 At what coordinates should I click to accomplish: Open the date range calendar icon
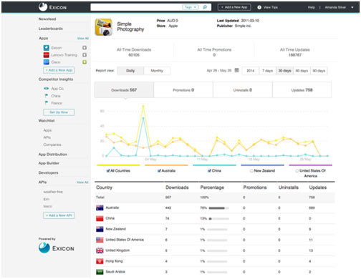pos(236,70)
